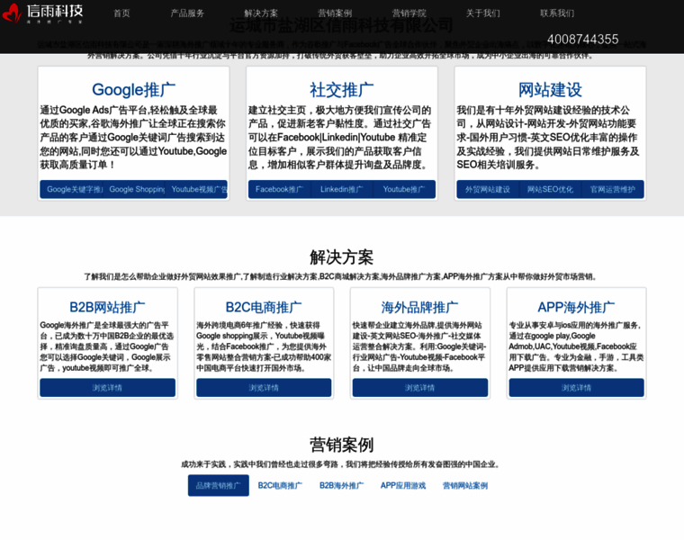Click the Google关键字推广 button
684x540 pixels.
click(71, 189)
